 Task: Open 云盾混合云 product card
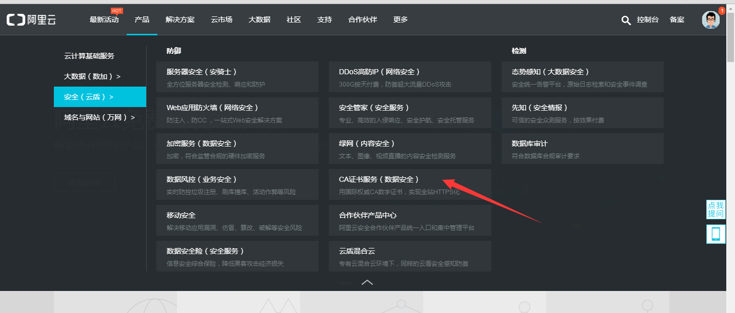pos(410,256)
